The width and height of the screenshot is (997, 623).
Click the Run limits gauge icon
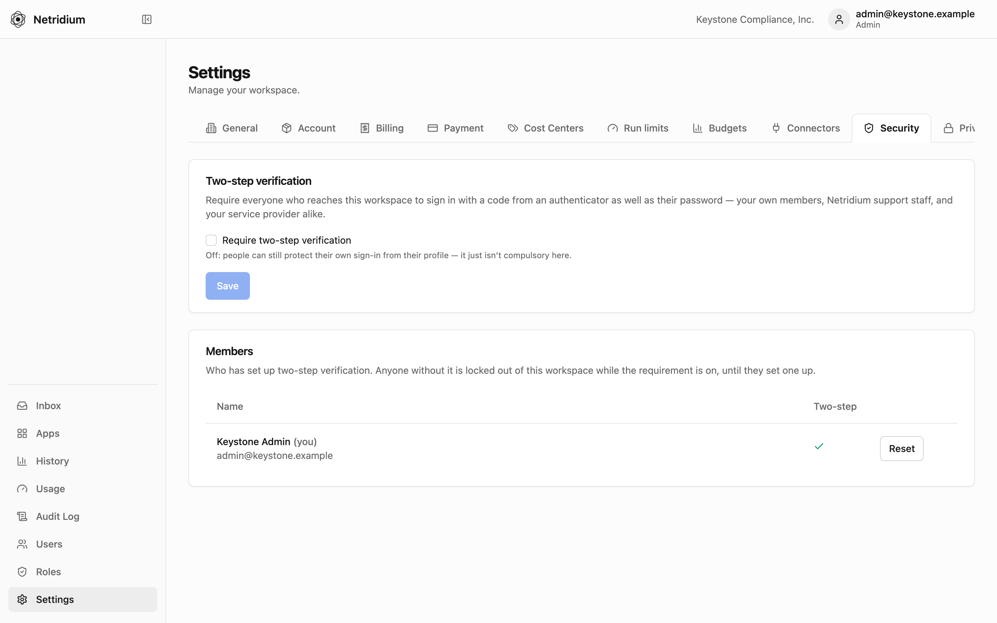(613, 128)
